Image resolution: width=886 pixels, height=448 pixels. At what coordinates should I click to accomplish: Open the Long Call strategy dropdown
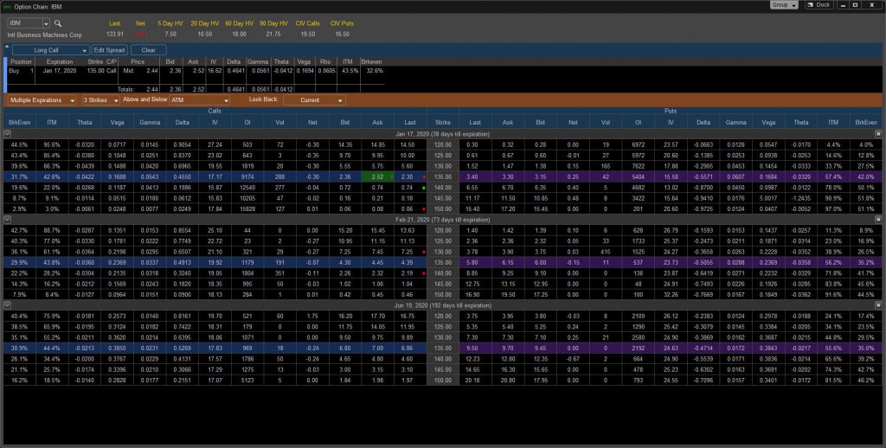click(x=84, y=50)
